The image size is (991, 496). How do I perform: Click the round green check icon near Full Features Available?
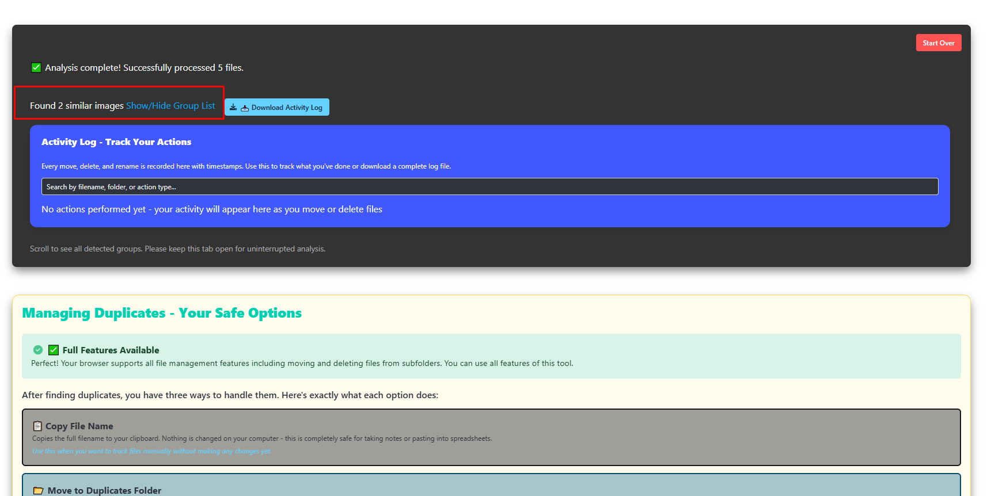click(38, 350)
